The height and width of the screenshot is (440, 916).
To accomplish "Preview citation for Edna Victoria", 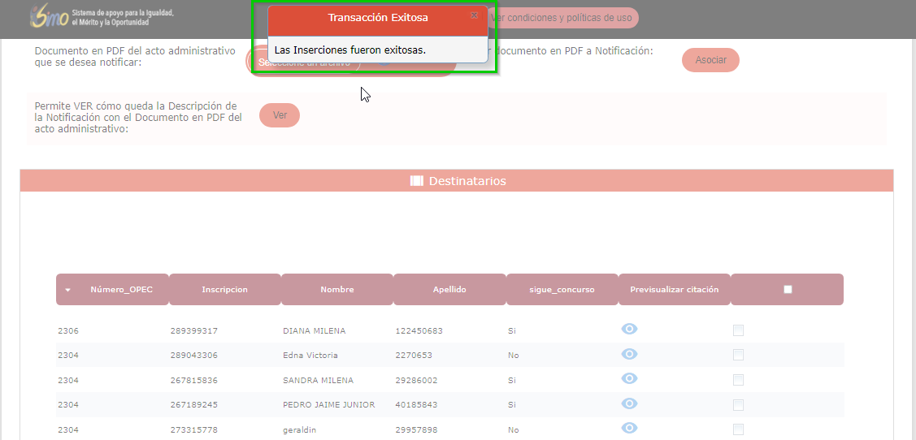I will point(629,354).
